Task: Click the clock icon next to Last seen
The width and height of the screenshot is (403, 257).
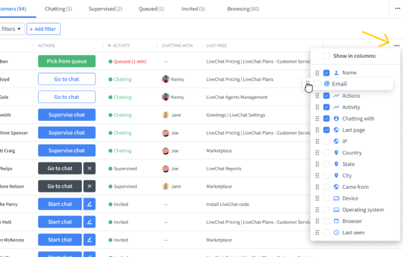Action: point(336,232)
